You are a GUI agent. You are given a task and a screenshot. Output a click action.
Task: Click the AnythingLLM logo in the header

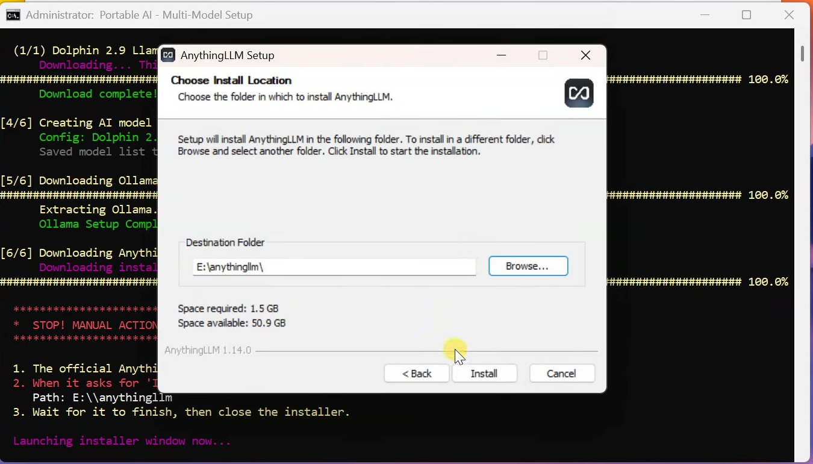click(x=579, y=93)
